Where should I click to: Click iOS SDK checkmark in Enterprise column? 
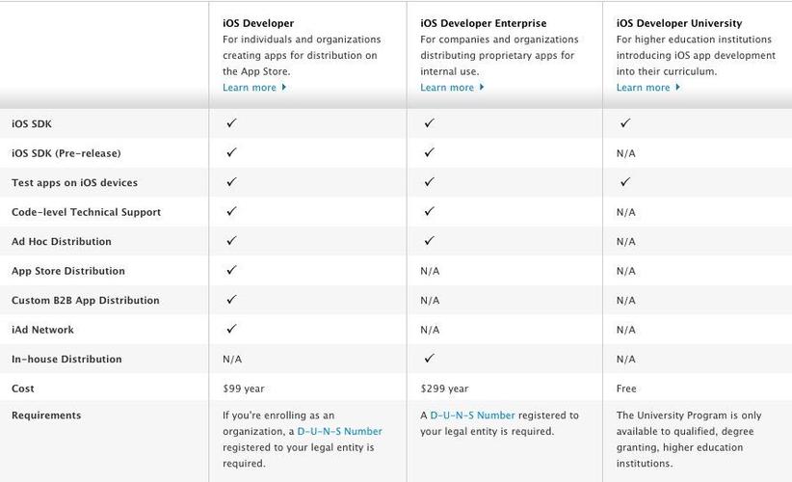(x=429, y=123)
